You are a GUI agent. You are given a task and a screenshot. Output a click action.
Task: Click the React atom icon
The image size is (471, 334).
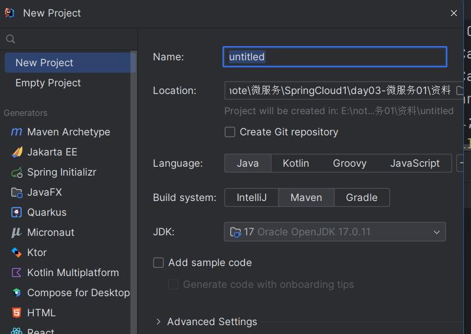point(17,331)
